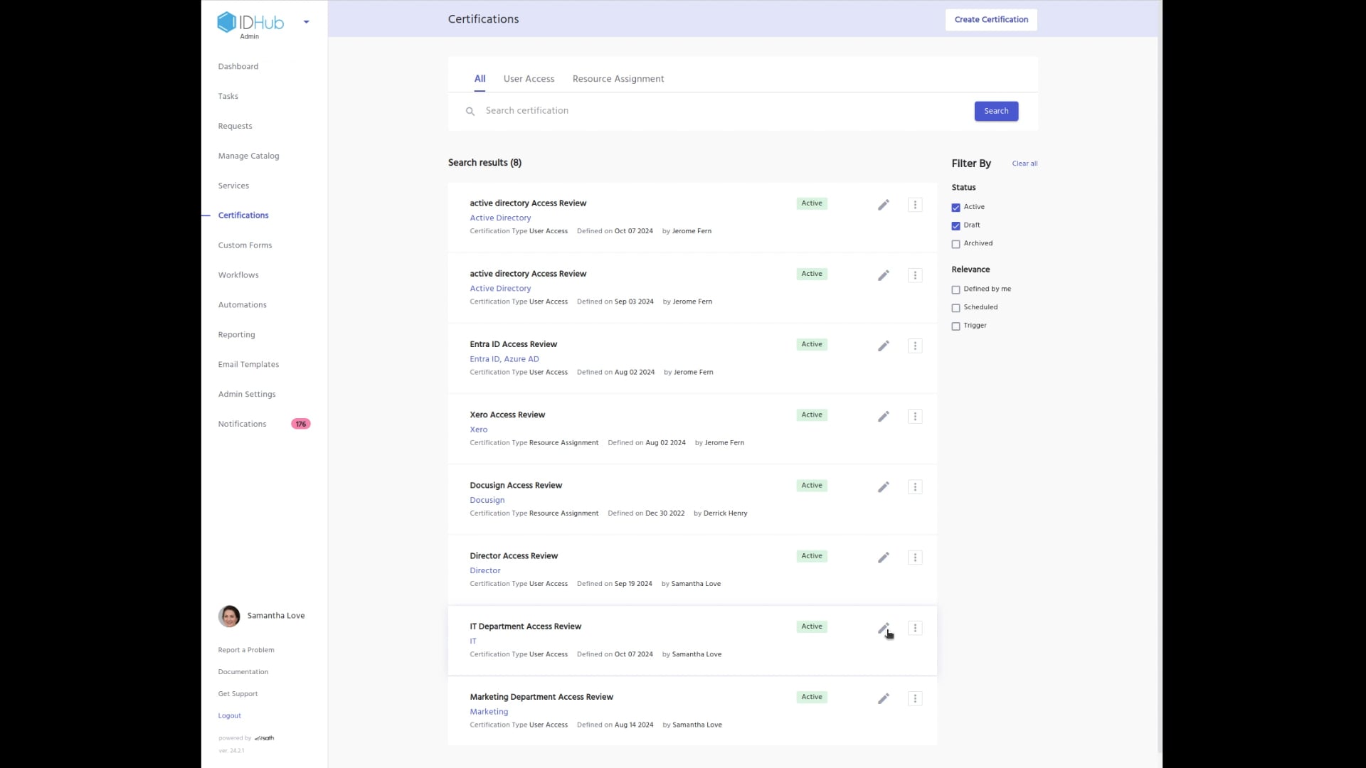This screenshot has width=1366, height=768.
Task: Toggle the Active status filter checkbox
Action: pyautogui.click(x=956, y=207)
